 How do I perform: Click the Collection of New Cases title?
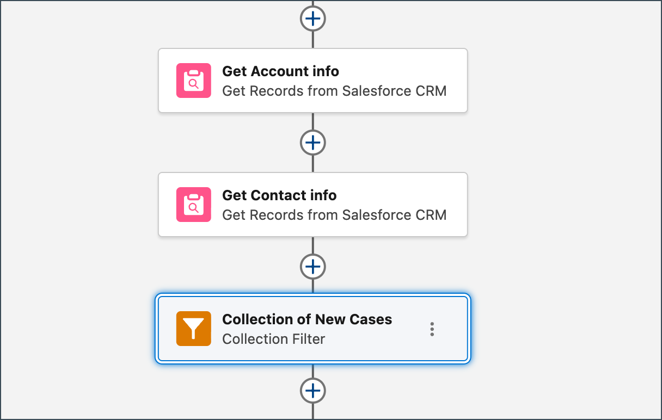[307, 319]
